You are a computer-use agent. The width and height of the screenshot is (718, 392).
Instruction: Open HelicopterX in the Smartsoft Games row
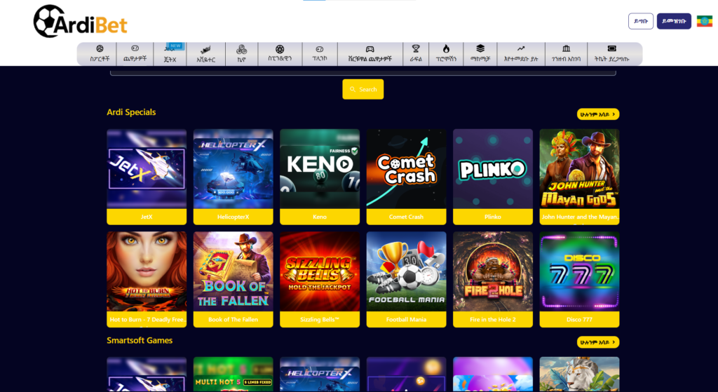point(320,374)
